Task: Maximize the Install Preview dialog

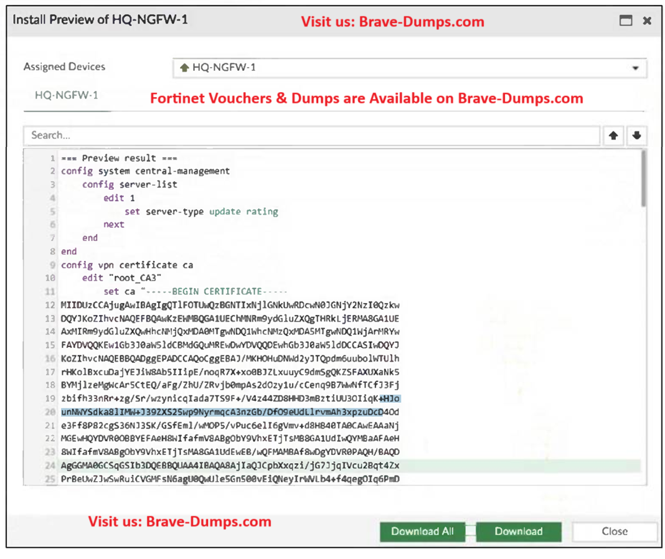Action: pos(626,21)
